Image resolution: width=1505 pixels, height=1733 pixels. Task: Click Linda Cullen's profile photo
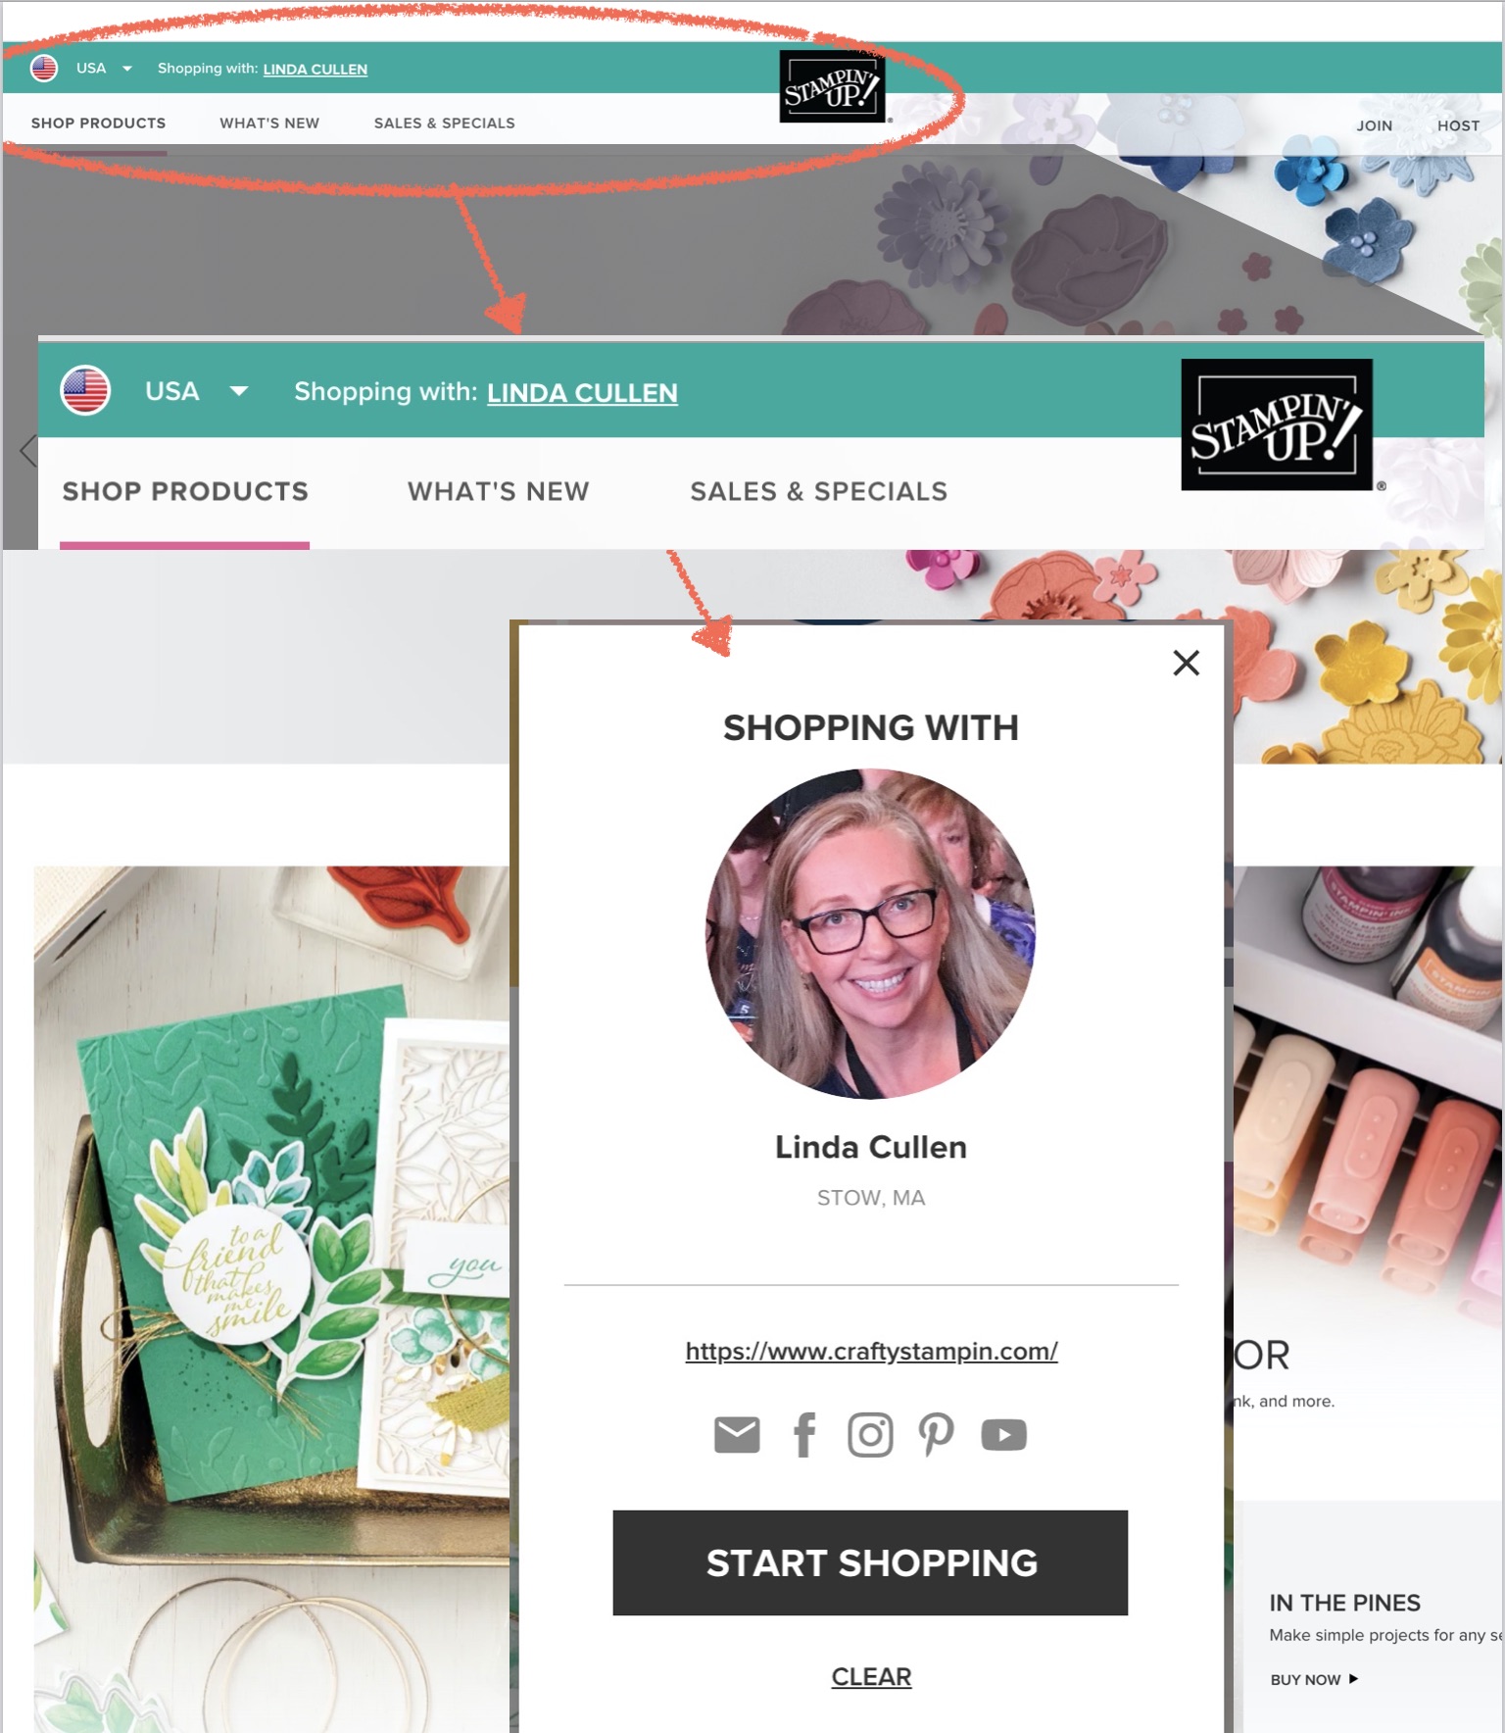click(x=870, y=933)
